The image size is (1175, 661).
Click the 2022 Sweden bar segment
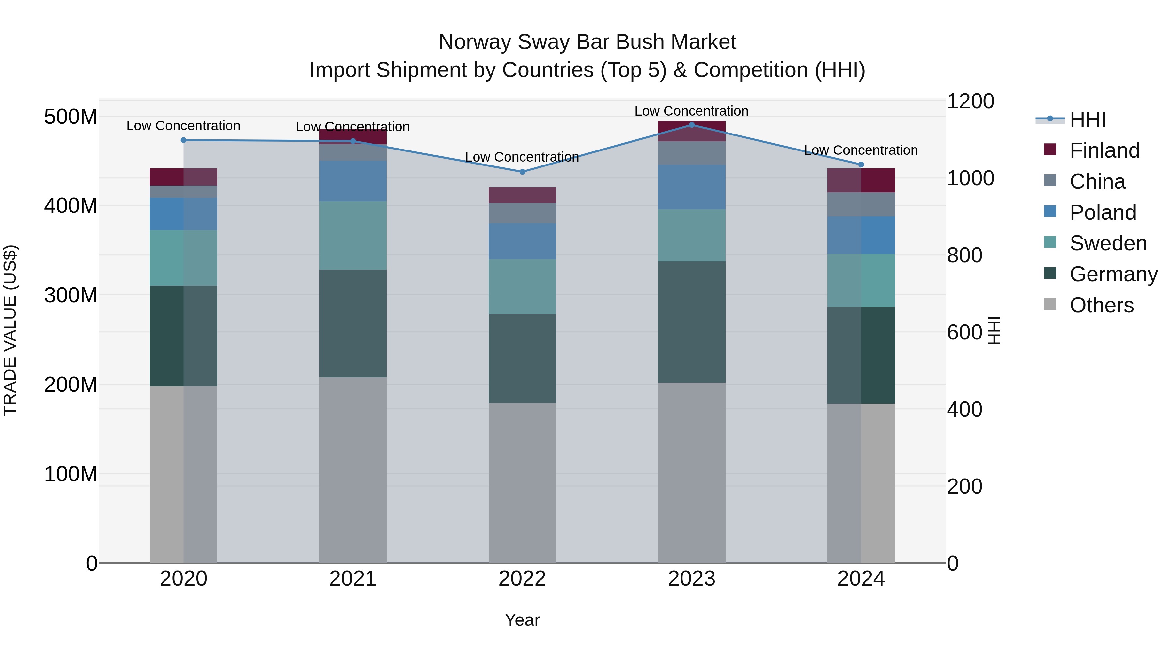(522, 287)
